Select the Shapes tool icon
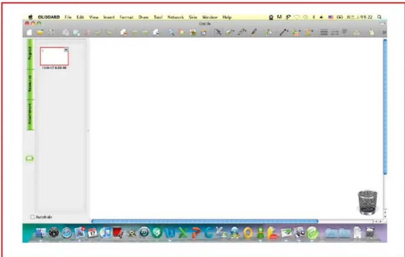Viewport: 405px width, 257px height. [x=295, y=32]
